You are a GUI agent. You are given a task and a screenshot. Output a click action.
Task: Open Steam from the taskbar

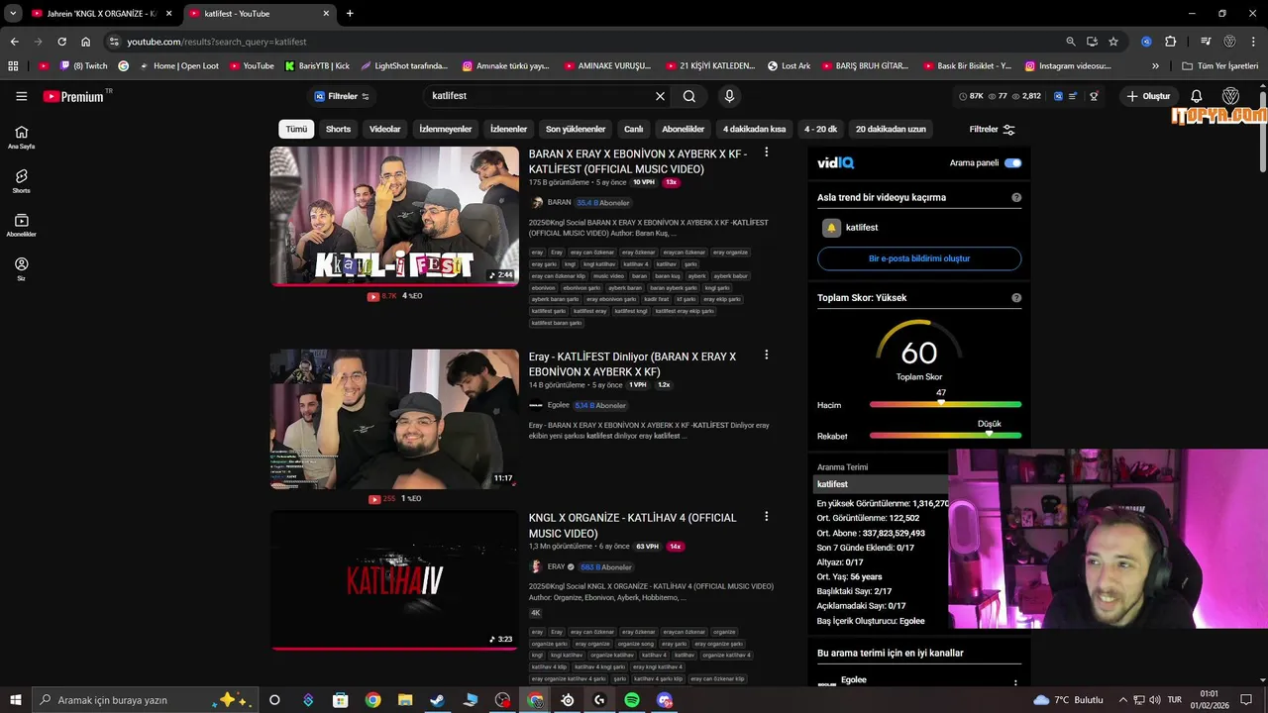(x=437, y=700)
